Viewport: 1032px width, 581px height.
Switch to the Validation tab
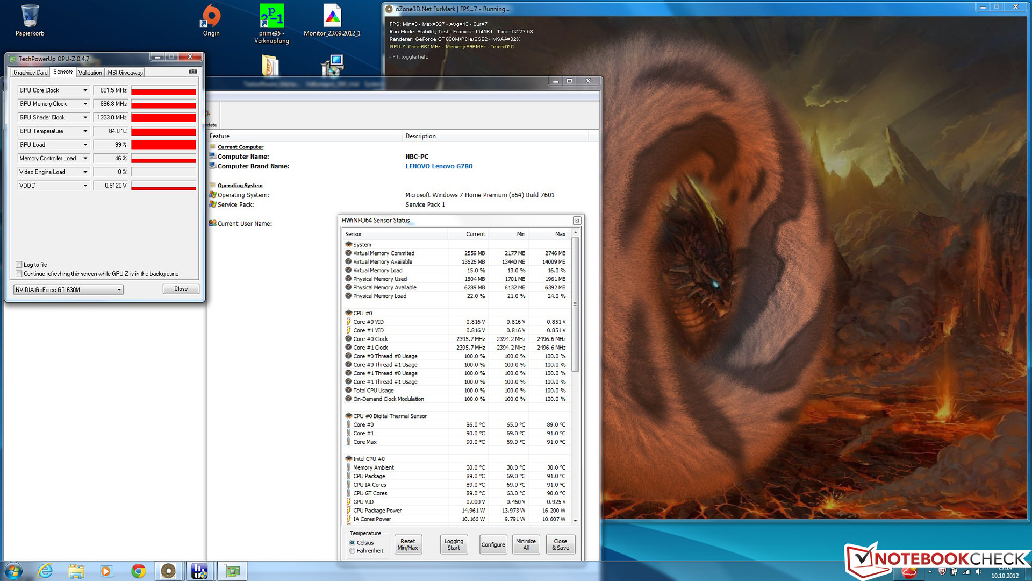coord(90,73)
